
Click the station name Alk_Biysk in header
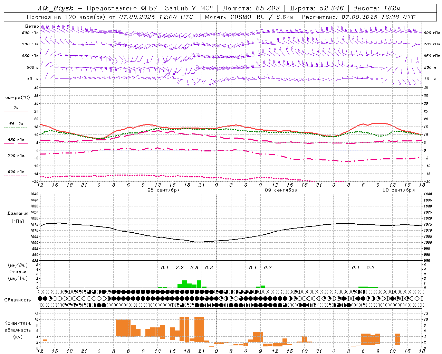pos(55,8)
